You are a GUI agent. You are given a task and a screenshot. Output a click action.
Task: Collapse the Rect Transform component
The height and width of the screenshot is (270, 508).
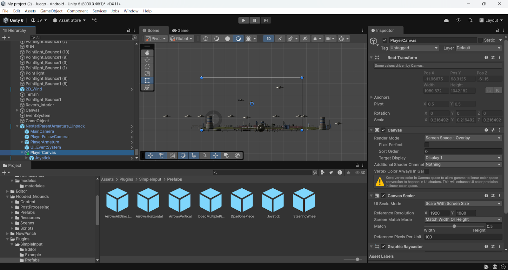(x=371, y=58)
